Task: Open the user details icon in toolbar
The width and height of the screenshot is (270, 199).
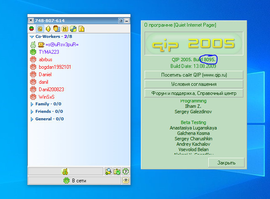Action: [x=57, y=29]
